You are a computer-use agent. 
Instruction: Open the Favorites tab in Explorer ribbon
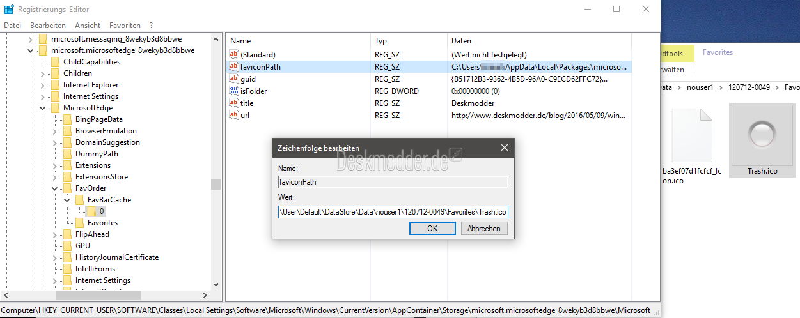[x=718, y=52]
